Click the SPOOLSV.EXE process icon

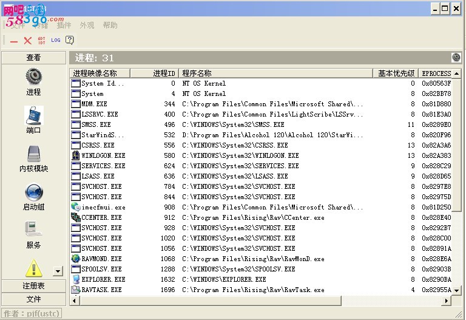[x=76, y=269]
